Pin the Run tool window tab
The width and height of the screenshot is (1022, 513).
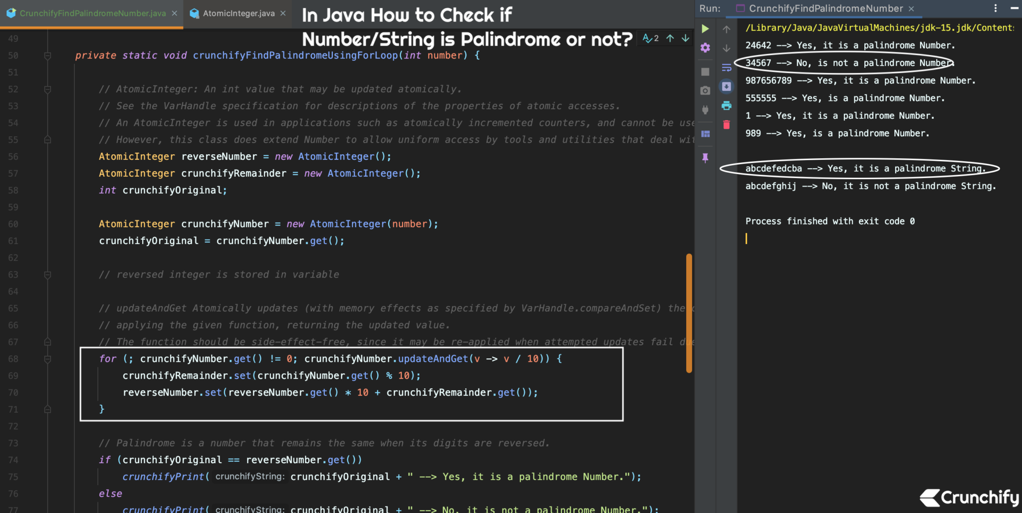point(705,158)
